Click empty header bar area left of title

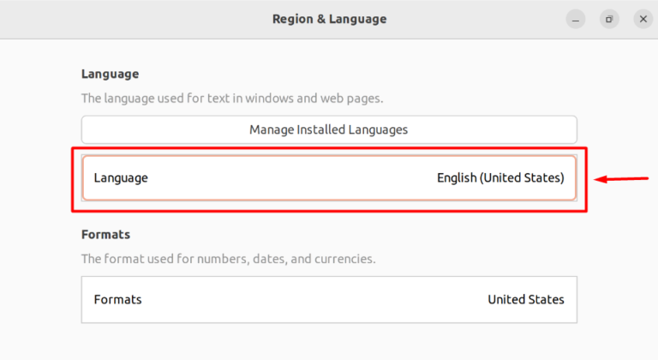coord(135,20)
